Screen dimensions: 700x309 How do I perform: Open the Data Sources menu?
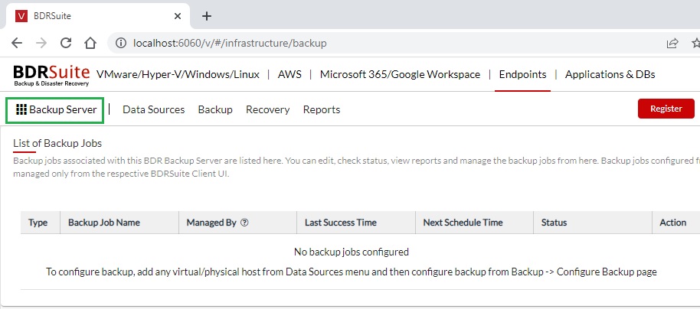tap(154, 109)
